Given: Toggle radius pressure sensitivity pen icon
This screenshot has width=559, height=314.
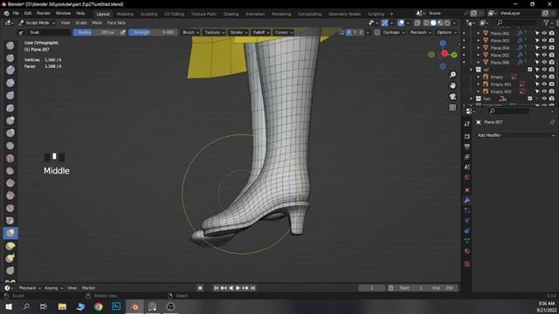Looking at the screenshot, I should click(x=123, y=32).
